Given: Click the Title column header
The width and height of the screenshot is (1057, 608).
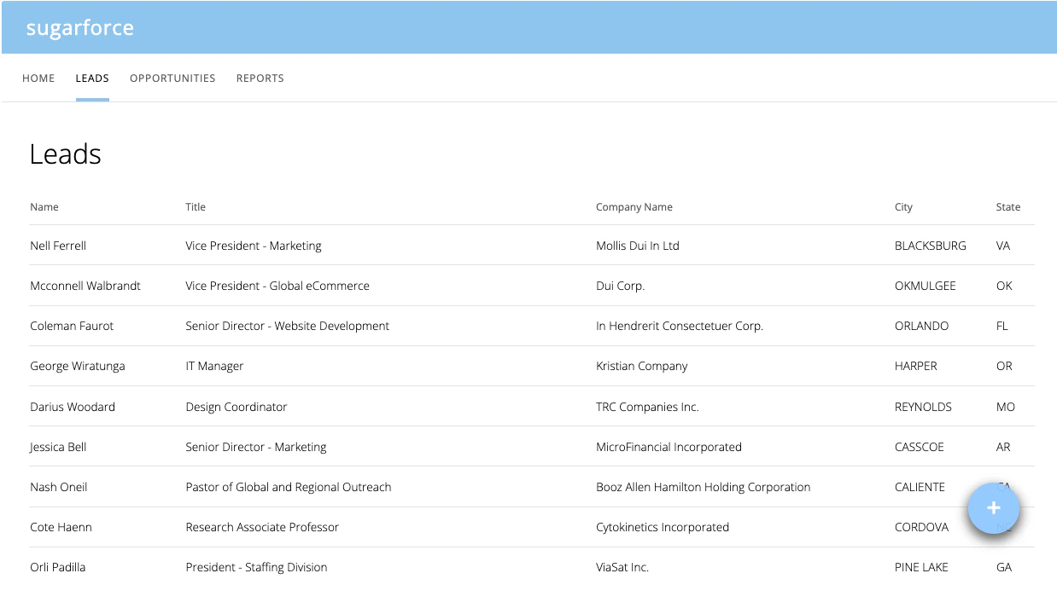Looking at the screenshot, I should [x=196, y=207].
